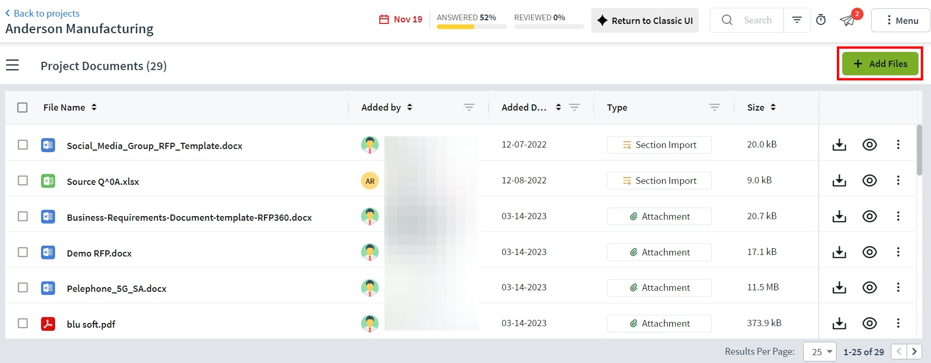Screen dimensions: 931x363
Task: Click Section Import tag for Social_Media_Group_RFP_Template
Action: tap(659, 145)
